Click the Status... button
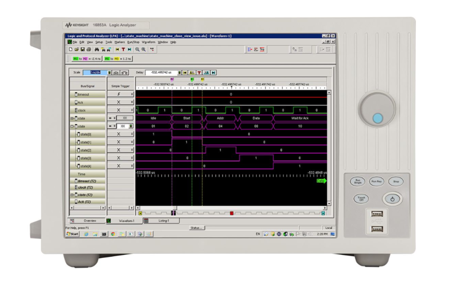Image resolution: width=457 pixels, height=295 pixels. [x=197, y=227]
